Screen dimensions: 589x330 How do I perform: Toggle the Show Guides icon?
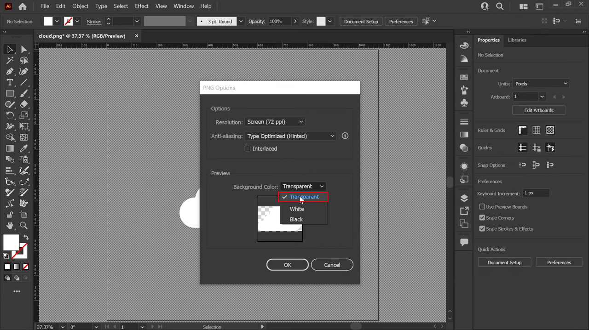523,148
